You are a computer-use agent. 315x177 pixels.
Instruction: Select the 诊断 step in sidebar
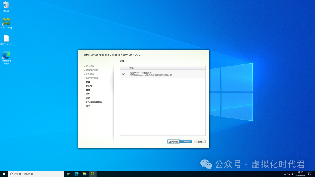click(x=88, y=98)
